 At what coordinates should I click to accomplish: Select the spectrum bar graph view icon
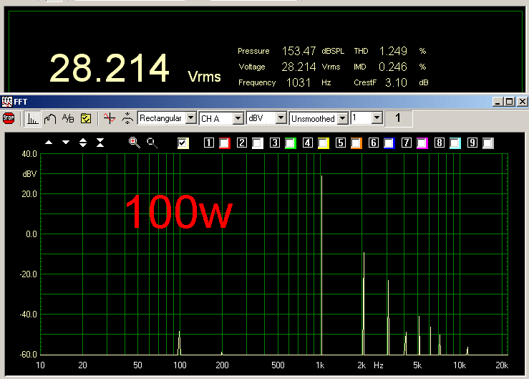tap(33, 118)
